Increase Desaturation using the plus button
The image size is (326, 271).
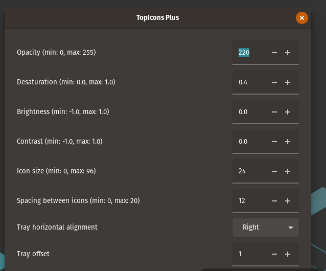coord(288,82)
